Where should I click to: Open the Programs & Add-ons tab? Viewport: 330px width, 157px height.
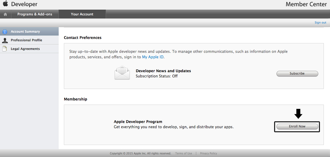coord(35,14)
